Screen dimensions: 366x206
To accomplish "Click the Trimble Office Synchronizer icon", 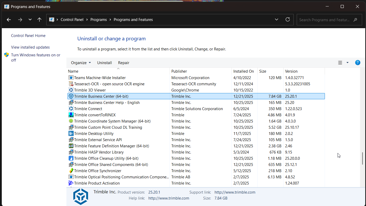I will coord(71,171).
